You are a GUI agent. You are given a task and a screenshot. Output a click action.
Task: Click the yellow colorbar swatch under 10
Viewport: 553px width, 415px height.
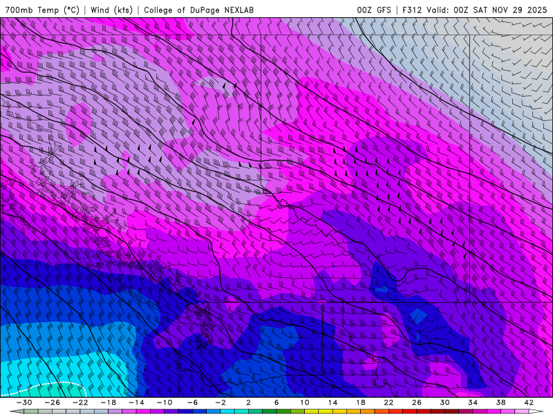312,412
